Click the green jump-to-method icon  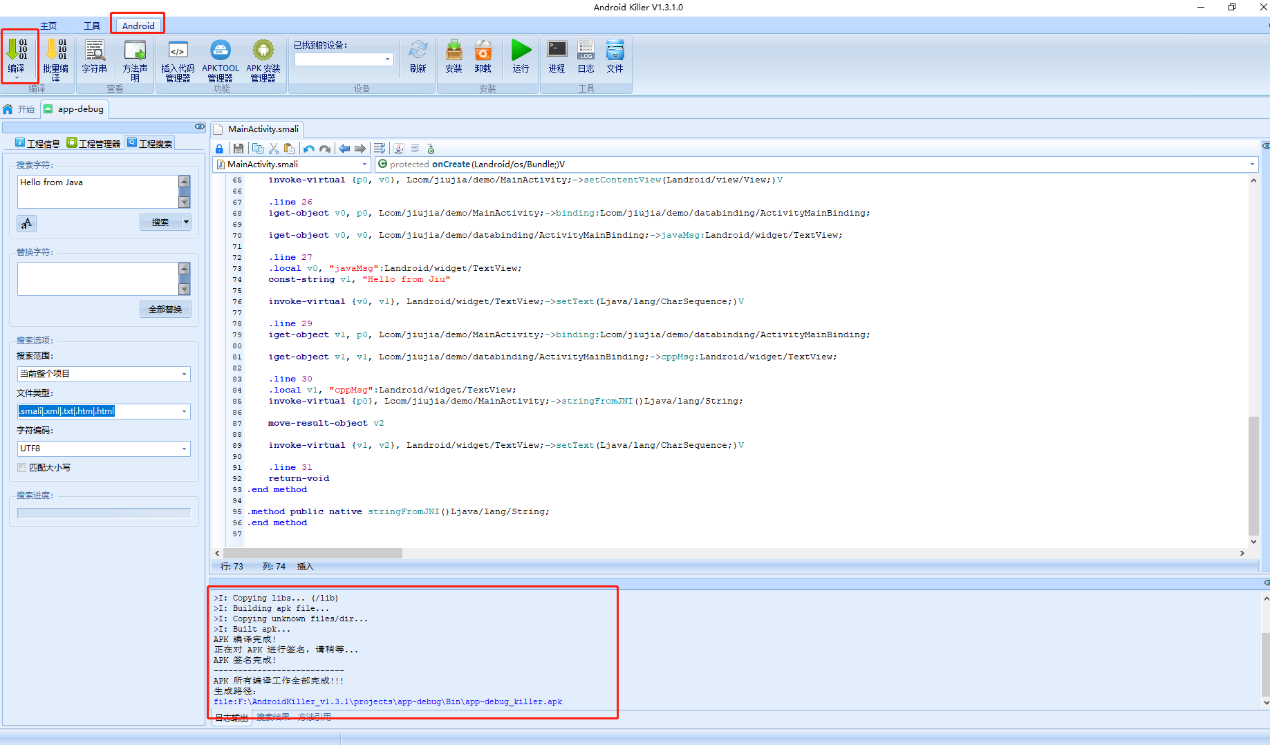click(431, 149)
